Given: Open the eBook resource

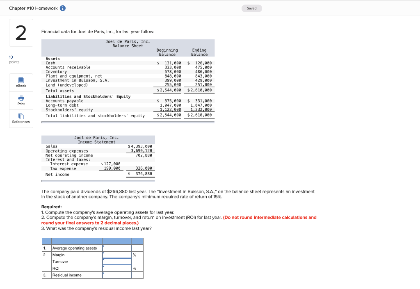Looking at the screenshot, I should [21, 82].
